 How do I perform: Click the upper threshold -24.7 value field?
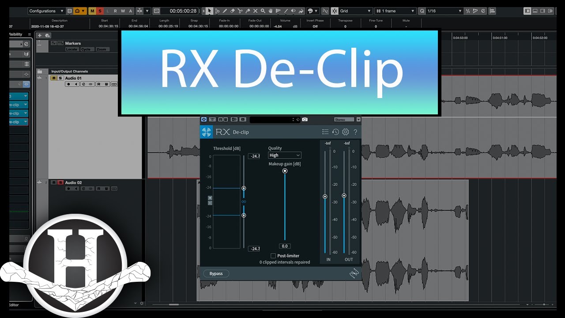click(x=254, y=156)
